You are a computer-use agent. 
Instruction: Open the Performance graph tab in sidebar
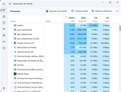4,17
